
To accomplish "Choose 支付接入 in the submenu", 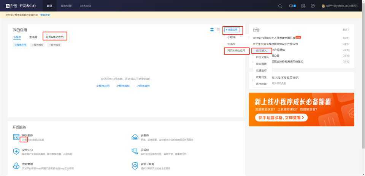I will point(262,50).
